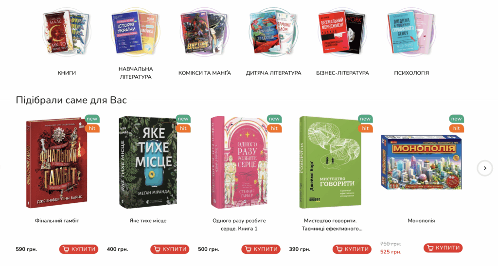
Task: Click the hit badge on Мистецтво говорити
Action: (365, 128)
